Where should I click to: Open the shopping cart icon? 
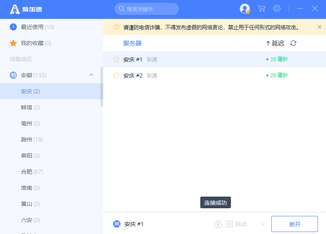[262, 9]
